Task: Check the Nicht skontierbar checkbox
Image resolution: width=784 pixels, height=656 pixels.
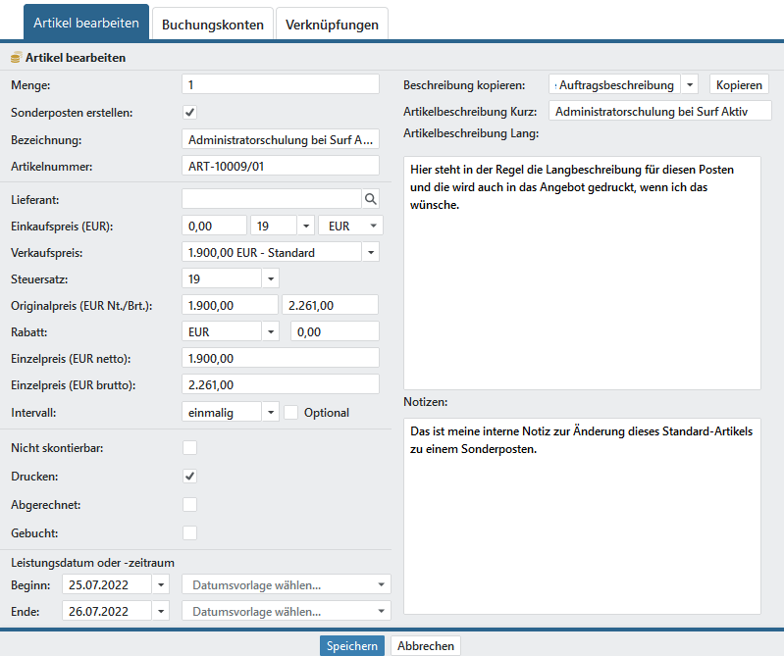Action: click(189, 448)
